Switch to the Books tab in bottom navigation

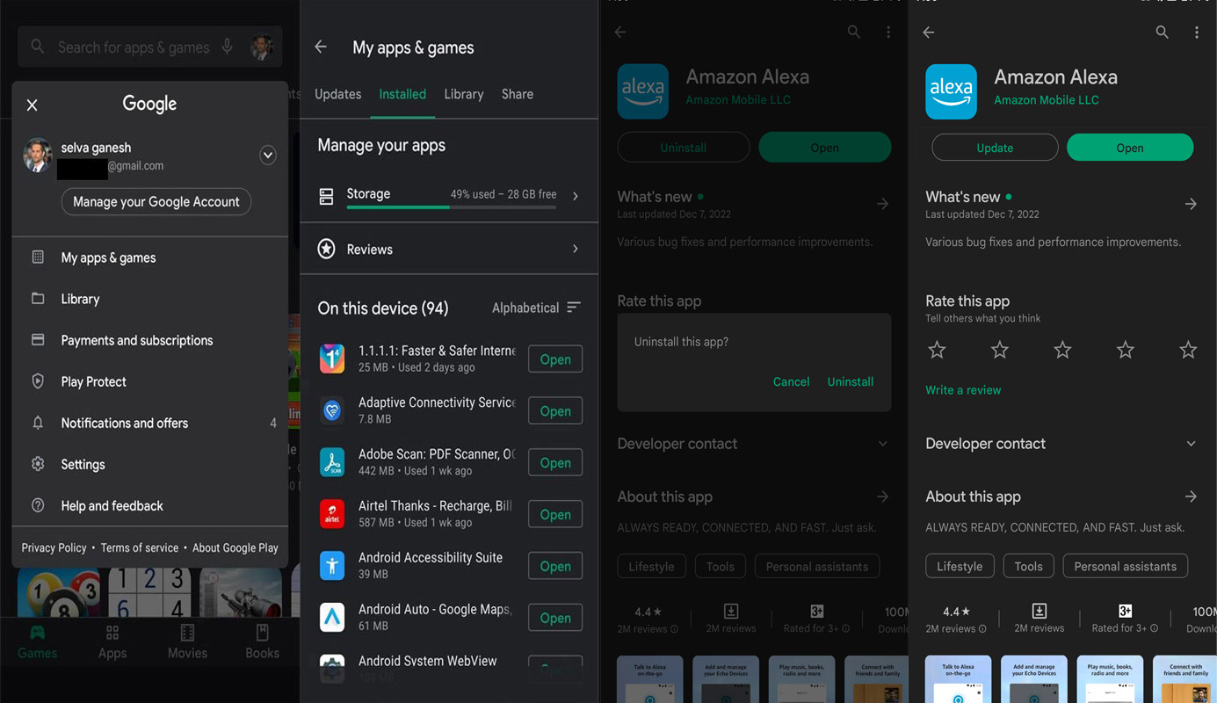262,642
